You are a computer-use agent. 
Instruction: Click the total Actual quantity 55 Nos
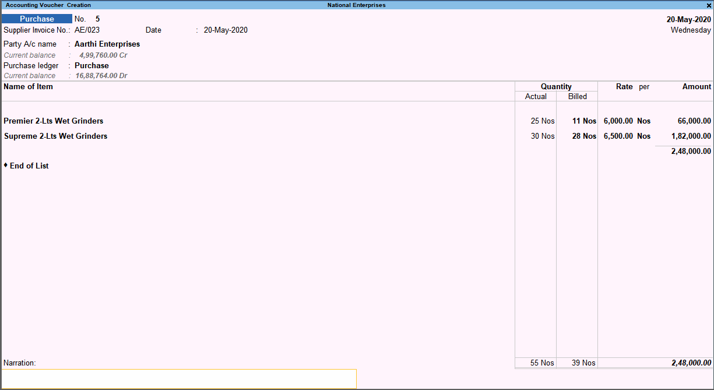(x=535, y=363)
